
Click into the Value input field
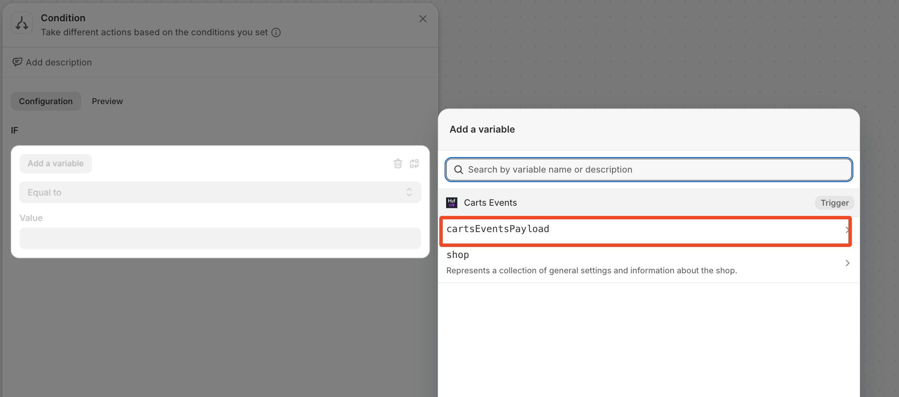220,238
